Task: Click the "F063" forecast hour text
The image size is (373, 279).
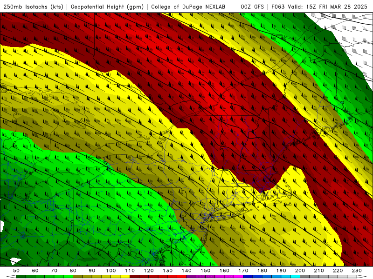Action: tap(278, 7)
